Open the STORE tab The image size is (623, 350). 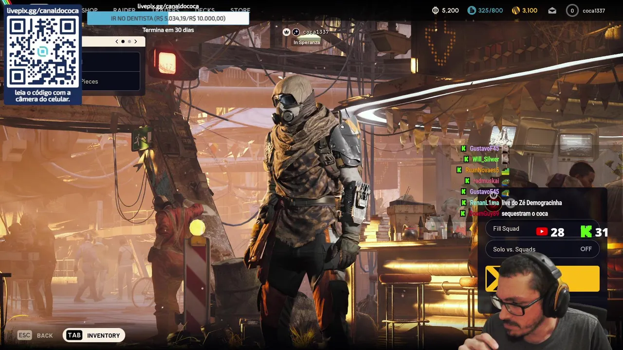coord(240,10)
